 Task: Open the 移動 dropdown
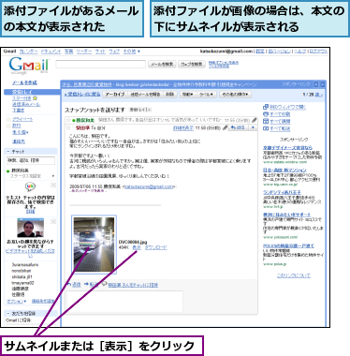(x=187, y=95)
